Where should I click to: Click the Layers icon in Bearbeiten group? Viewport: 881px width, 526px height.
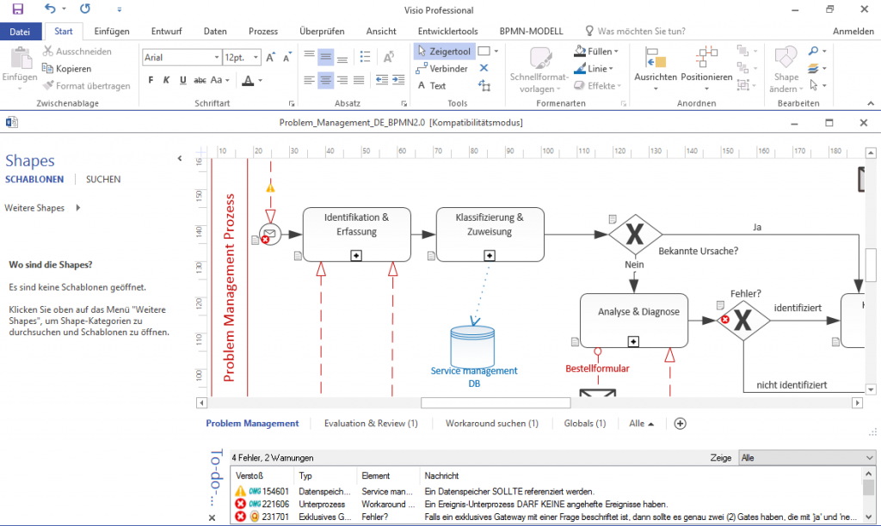pyautogui.click(x=814, y=69)
